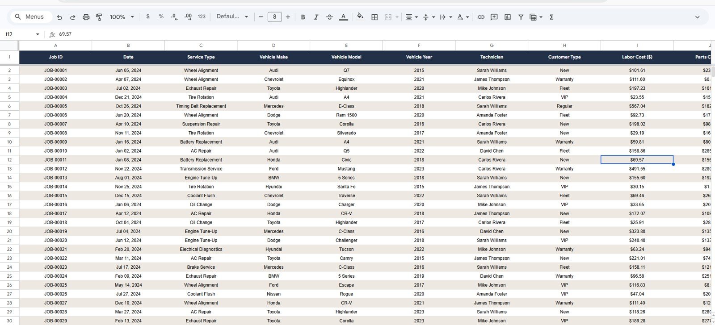Click the Technician header cell
Viewport: 715px width, 325px height.
click(492, 57)
